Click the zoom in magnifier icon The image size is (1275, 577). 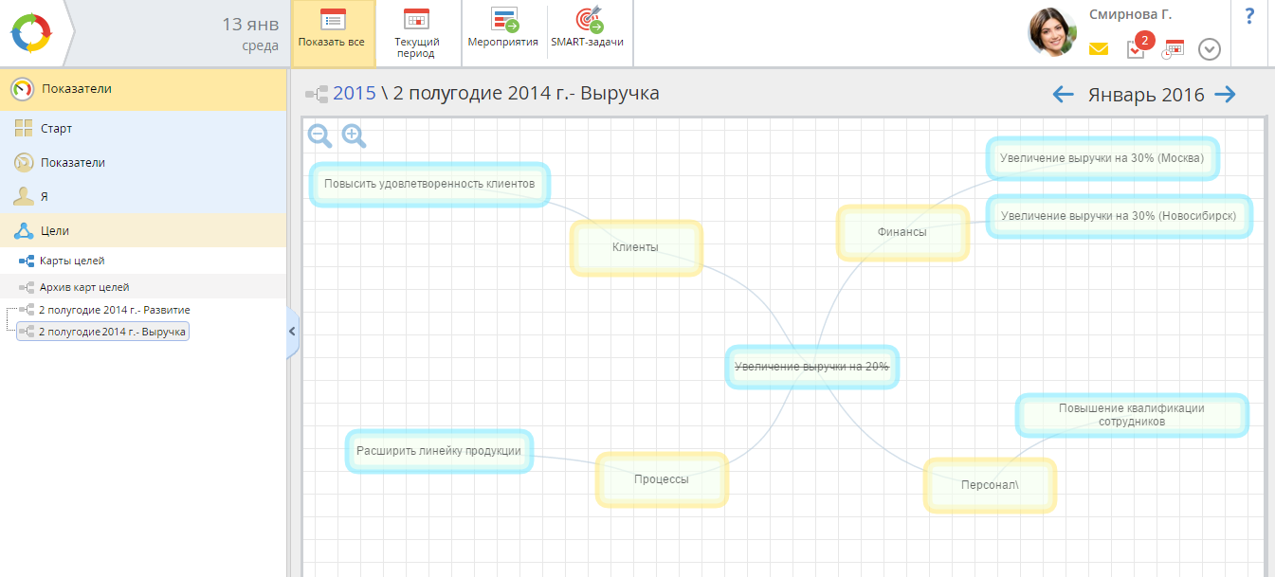(x=354, y=135)
